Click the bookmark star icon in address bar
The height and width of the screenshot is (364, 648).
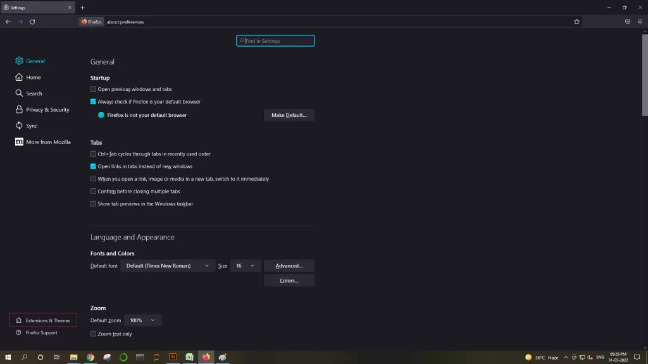[576, 22]
